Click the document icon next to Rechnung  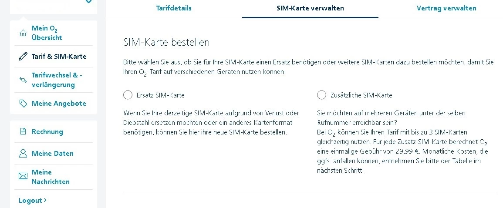coord(23,131)
